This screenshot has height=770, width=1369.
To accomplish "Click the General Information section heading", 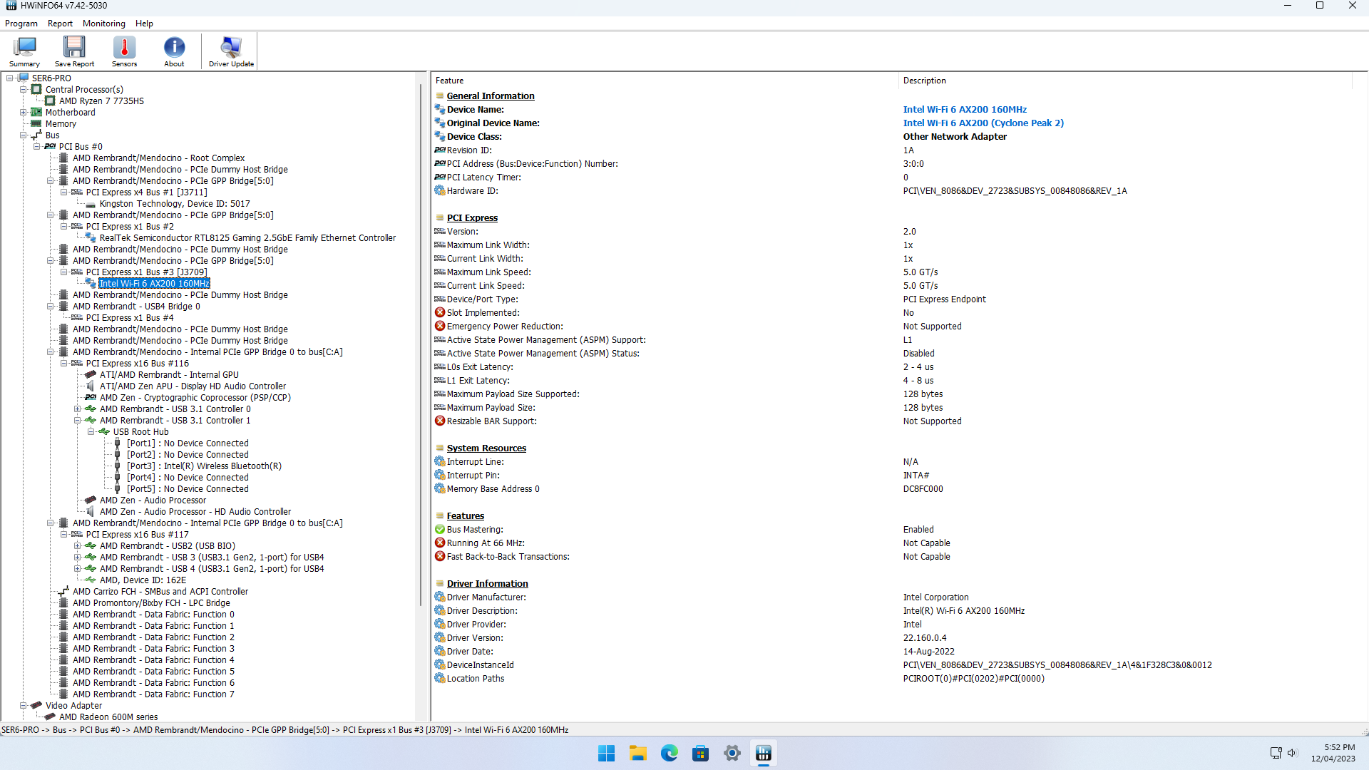I will 491,96.
